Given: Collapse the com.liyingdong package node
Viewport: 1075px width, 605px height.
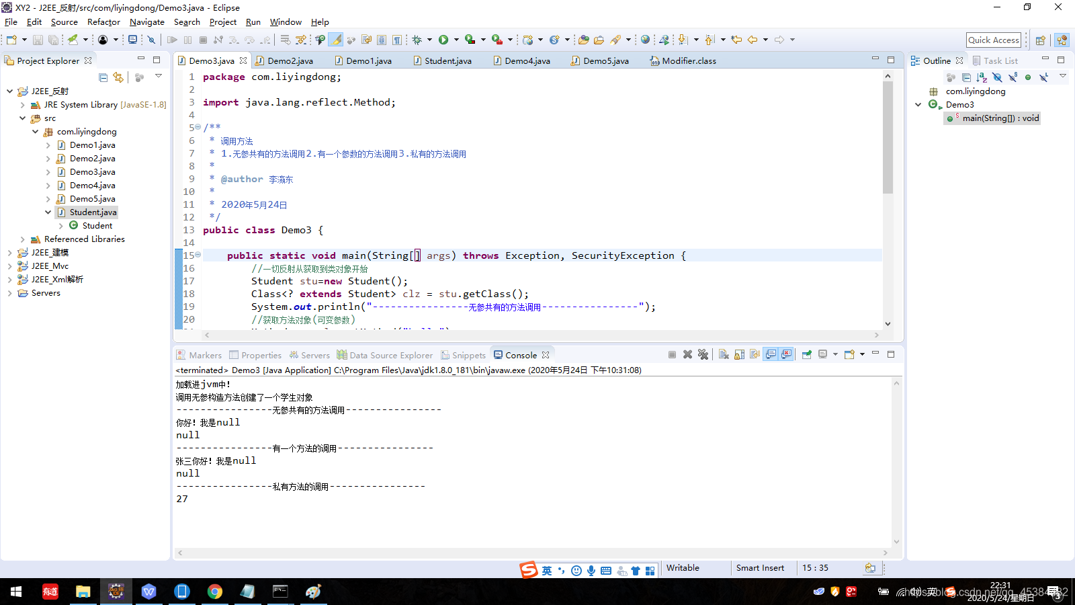Looking at the screenshot, I should tap(35, 131).
